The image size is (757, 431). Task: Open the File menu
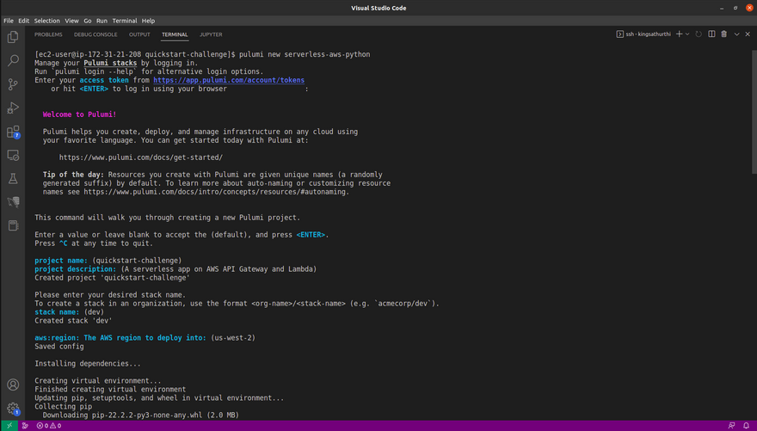pyautogui.click(x=9, y=21)
